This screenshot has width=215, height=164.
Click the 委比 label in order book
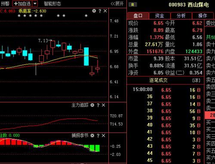pyautogui.click(x=210, y=23)
